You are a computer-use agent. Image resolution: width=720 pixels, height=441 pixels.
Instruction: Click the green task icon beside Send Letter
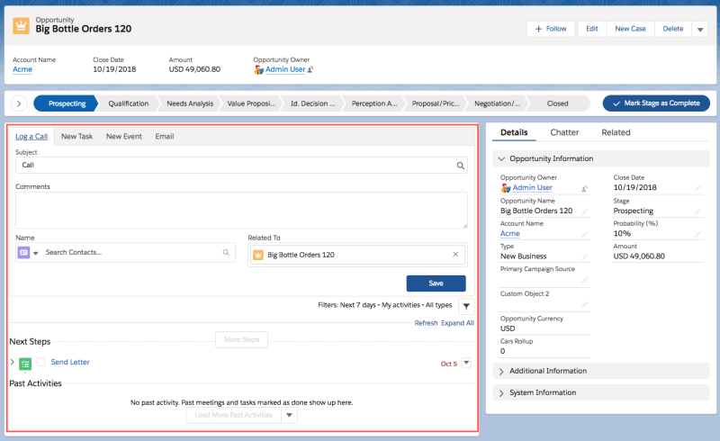click(25, 364)
